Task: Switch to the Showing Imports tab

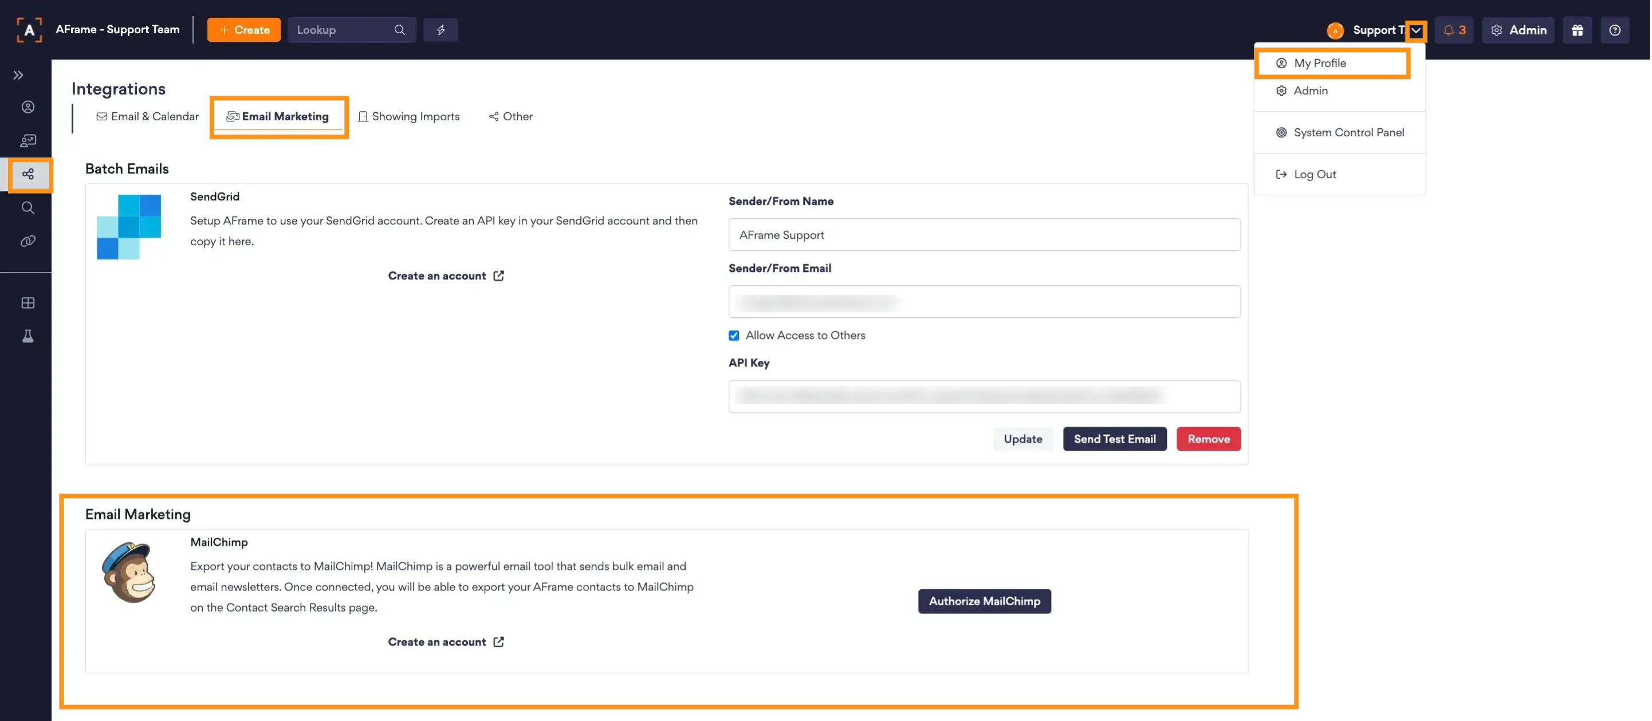Action: tap(408, 116)
